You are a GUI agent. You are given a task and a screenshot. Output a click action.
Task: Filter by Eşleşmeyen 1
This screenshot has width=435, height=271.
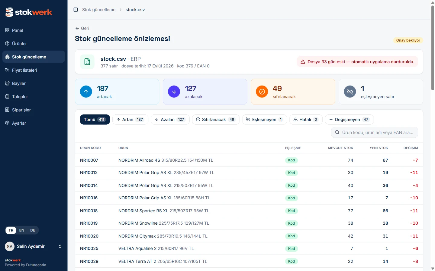[265, 120]
